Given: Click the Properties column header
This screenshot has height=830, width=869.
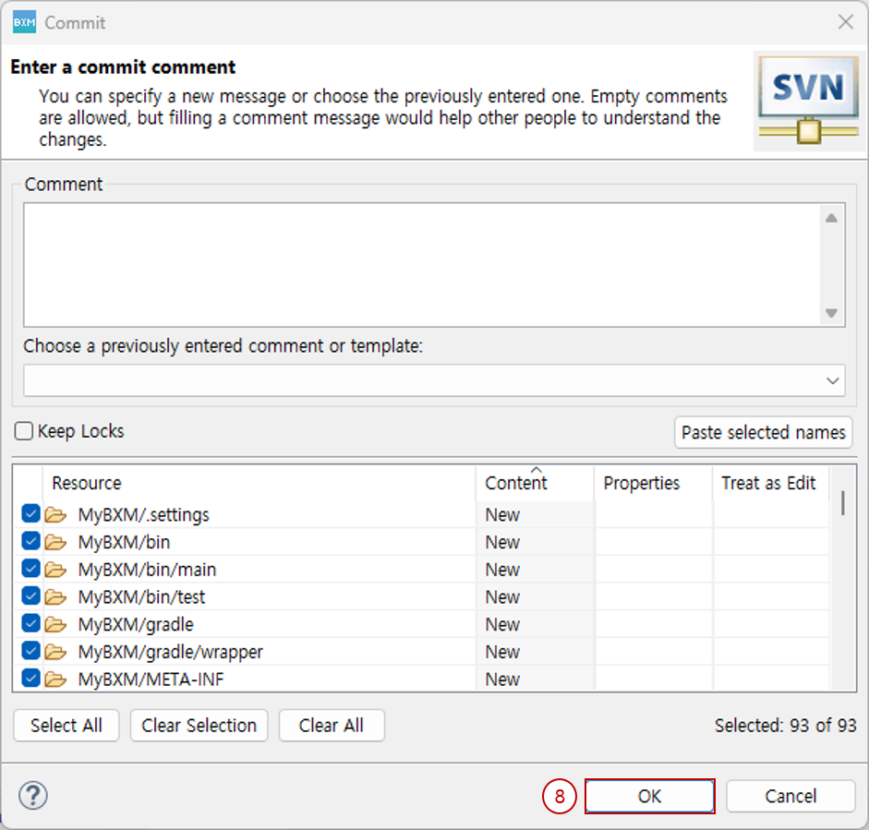Looking at the screenshot, I should click(x=641, y=483).
